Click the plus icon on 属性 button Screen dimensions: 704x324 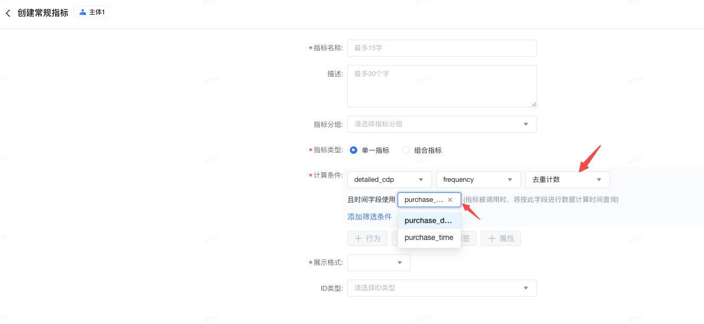pos(492,238)
